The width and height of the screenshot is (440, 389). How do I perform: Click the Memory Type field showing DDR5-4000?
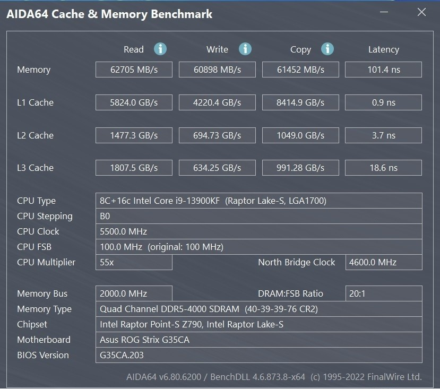click(x=258, y=309)
